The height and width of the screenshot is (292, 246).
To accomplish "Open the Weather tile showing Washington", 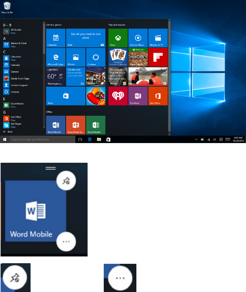I will [56, 77].
